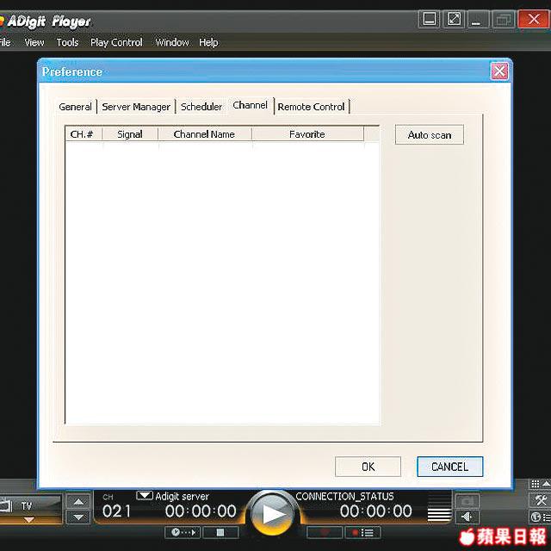Open the View menu
Image resolution: width=551 pixels, height=551 pixels.
pyautogui.click(x=34, y=42)
